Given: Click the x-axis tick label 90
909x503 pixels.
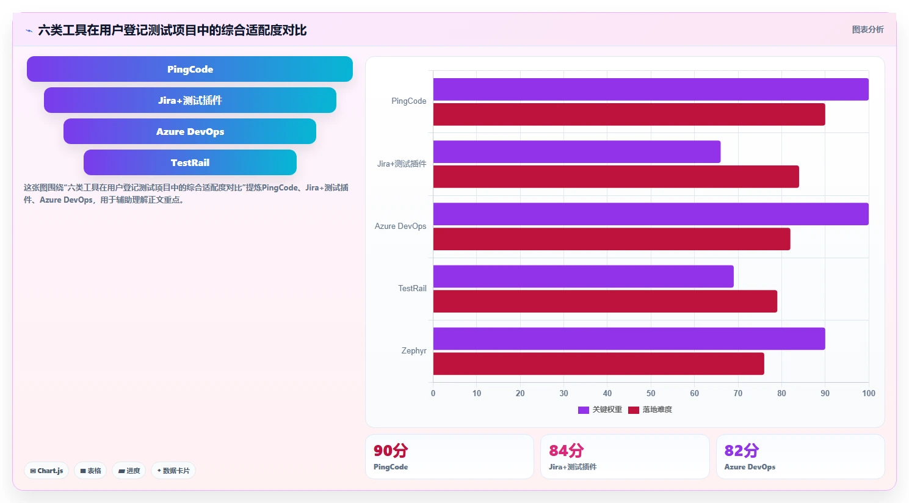Looking at the screenshot, I should (825, 393).
